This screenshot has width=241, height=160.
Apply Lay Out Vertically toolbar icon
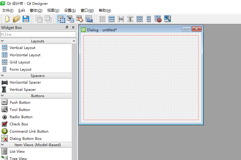[x=111, y=19]
